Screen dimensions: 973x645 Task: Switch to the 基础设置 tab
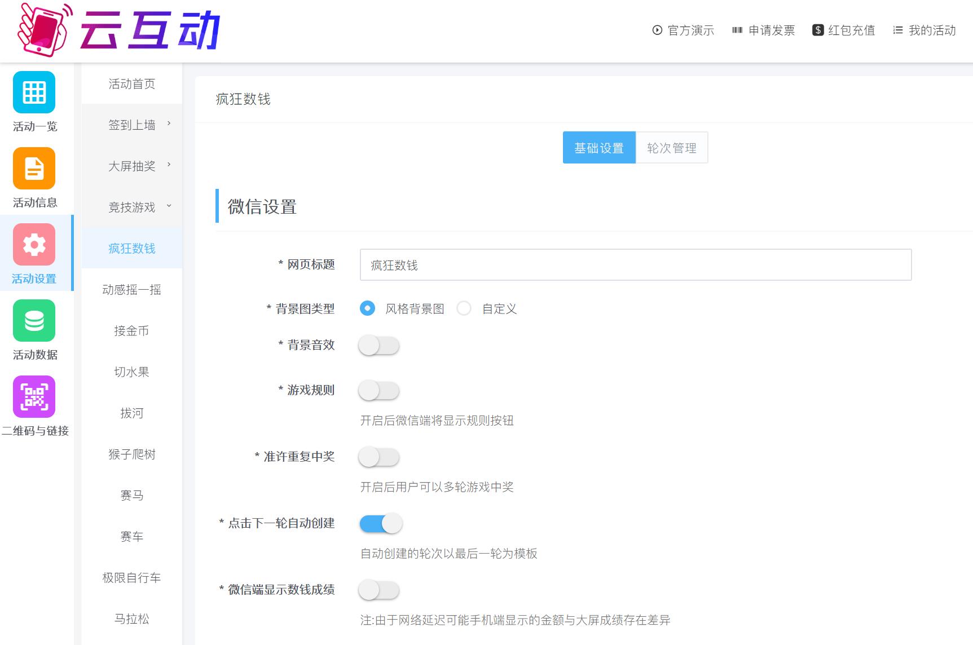599,148
